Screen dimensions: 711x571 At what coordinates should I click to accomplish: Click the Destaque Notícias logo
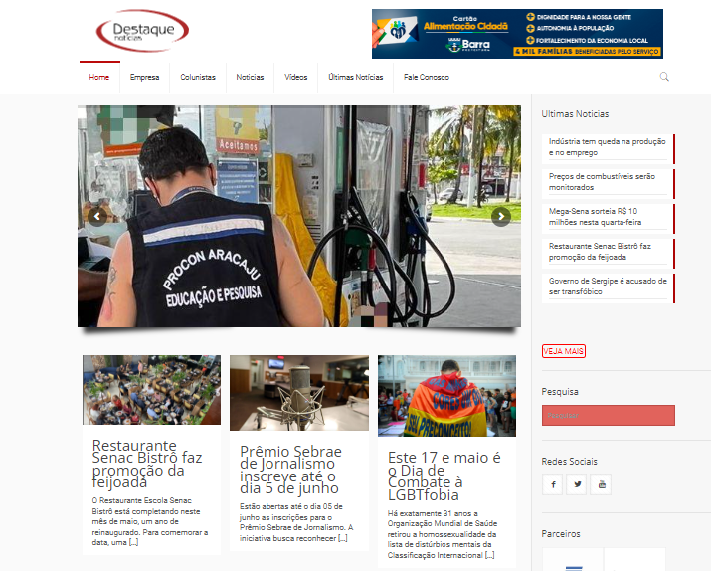pyautogui.click(x=142, y=31)
